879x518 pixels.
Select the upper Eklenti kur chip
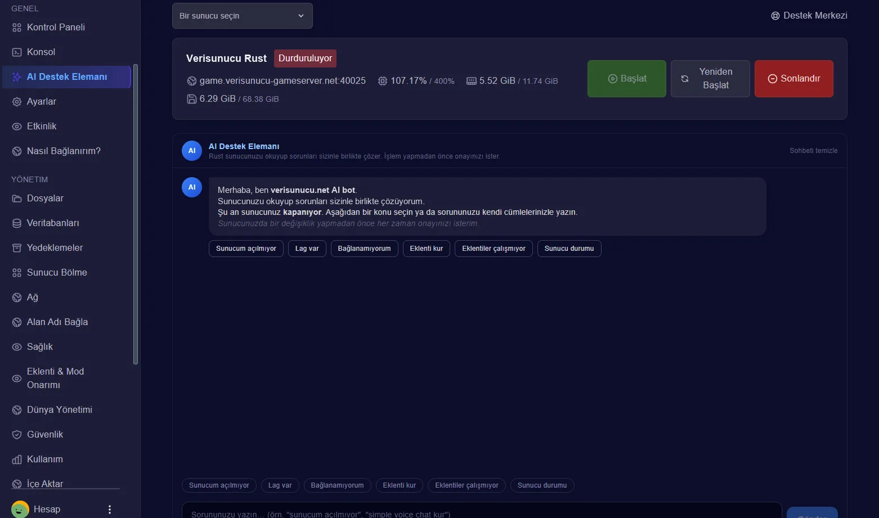pos(427,249)
